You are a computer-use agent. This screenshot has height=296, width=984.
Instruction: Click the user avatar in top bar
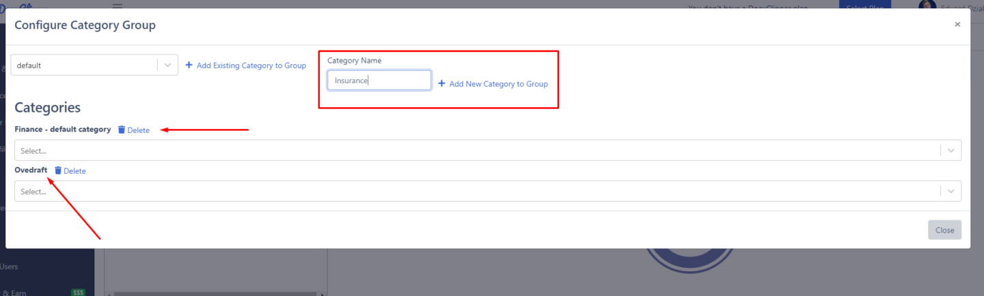(x=927, y=5)
